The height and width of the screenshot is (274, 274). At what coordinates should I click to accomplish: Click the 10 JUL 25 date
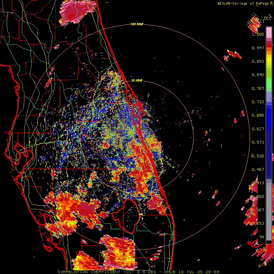point(191,272)
